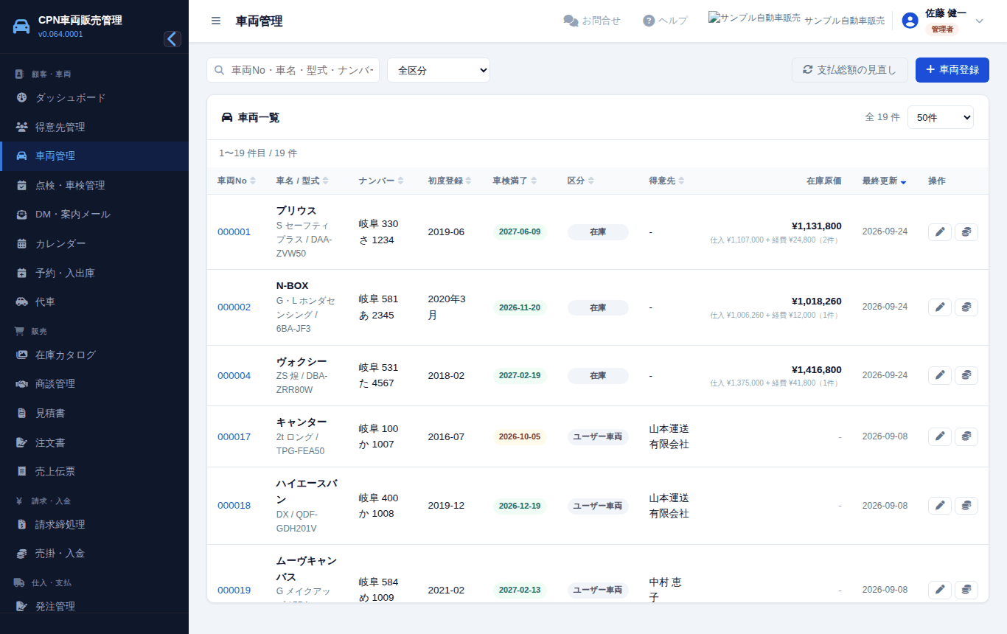
Task: Open 在庫カタログ in the sidebar
Action: pos(94,355)
